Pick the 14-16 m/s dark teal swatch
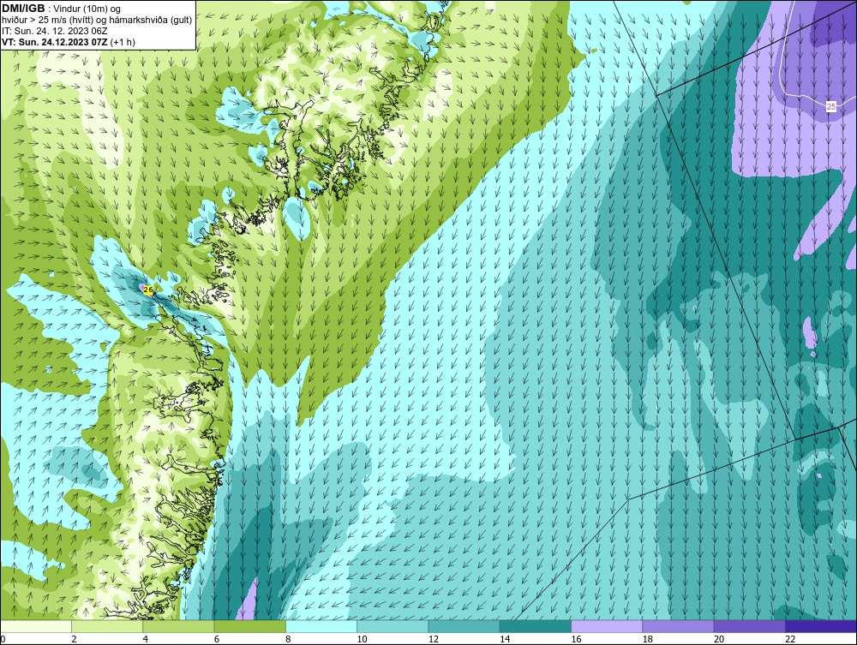This screenshot has width=857, height=645. [535, 626]
